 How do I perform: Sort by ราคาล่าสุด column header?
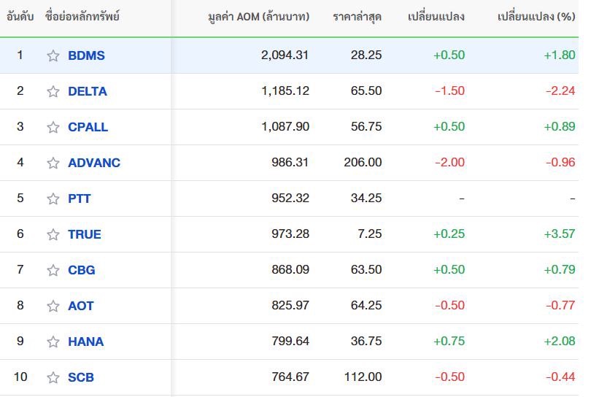tap(357, 17)
